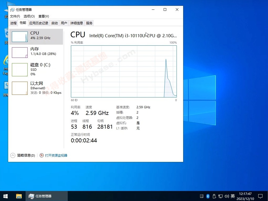
Task: Open File Explorer from the taskbar
Action: [19, 196]
